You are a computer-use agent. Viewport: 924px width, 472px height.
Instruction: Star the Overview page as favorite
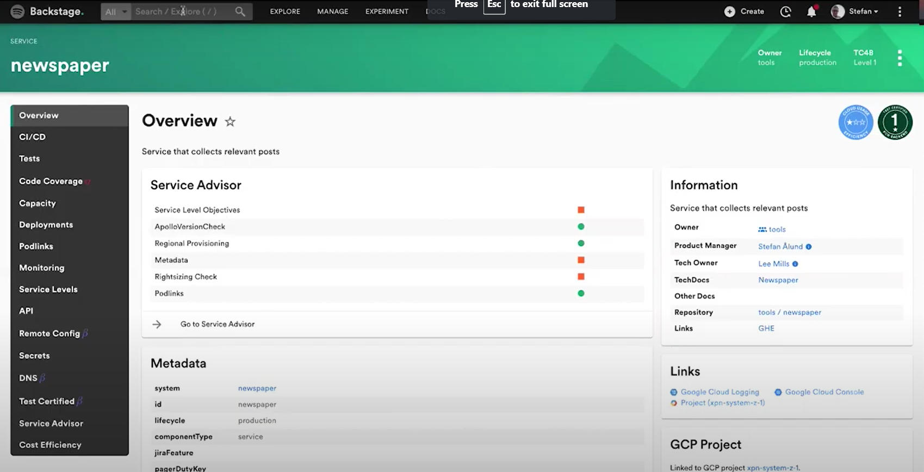point(230,121)
